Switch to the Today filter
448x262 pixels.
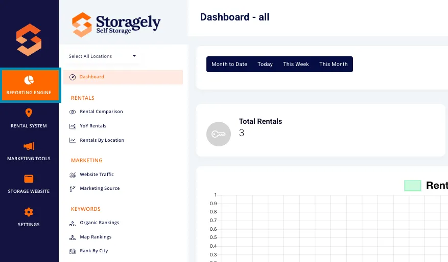265,64
